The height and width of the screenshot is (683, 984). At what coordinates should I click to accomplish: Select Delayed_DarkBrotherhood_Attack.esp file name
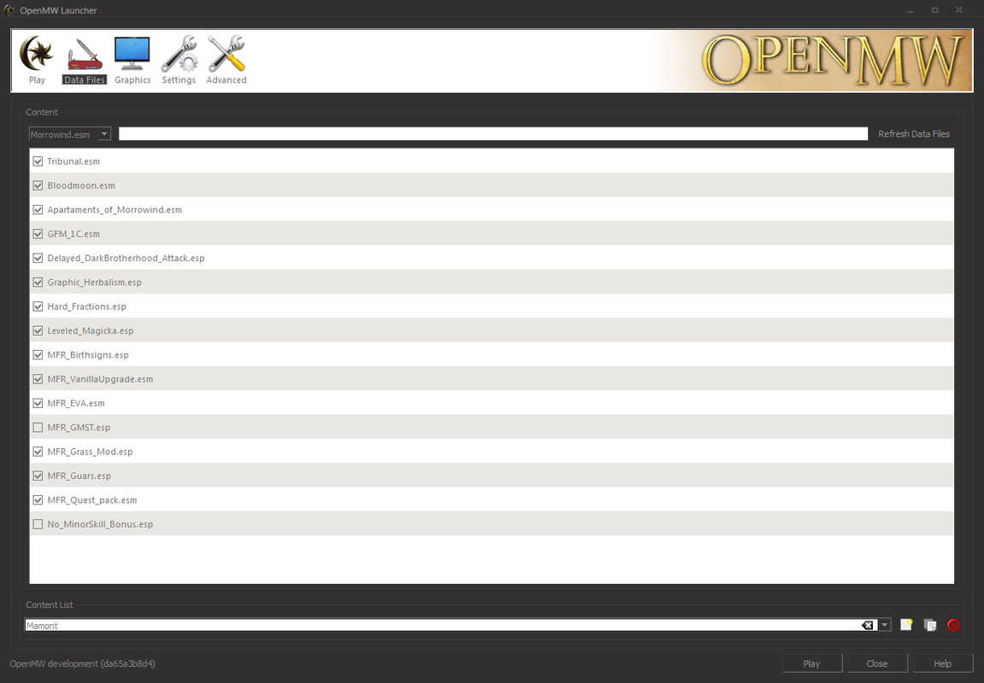tap(126, 258)
